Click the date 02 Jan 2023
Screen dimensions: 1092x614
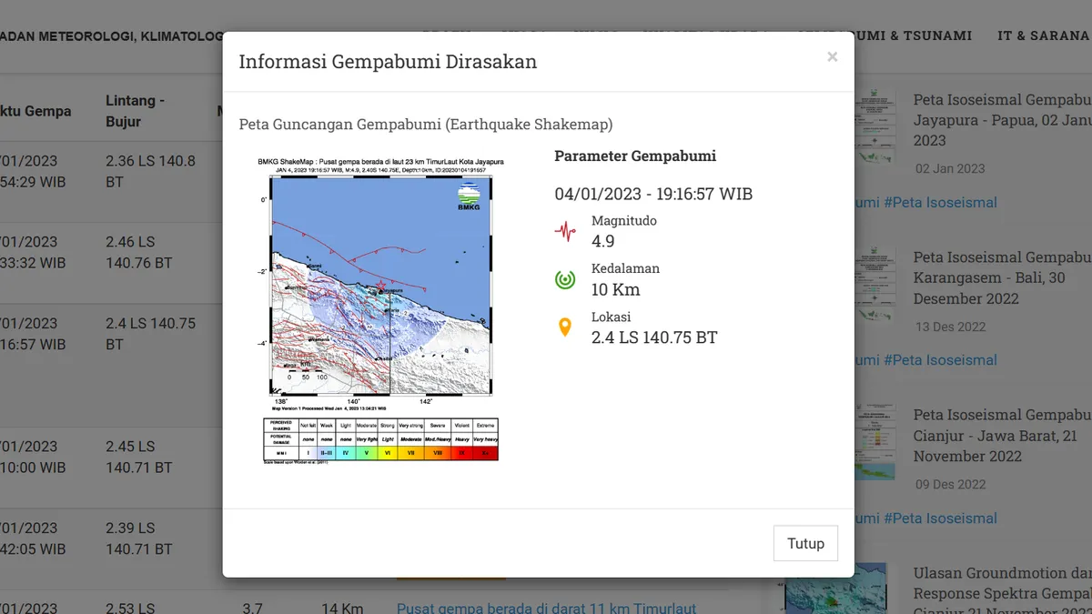pyautogui.click(x=950, y=168)
